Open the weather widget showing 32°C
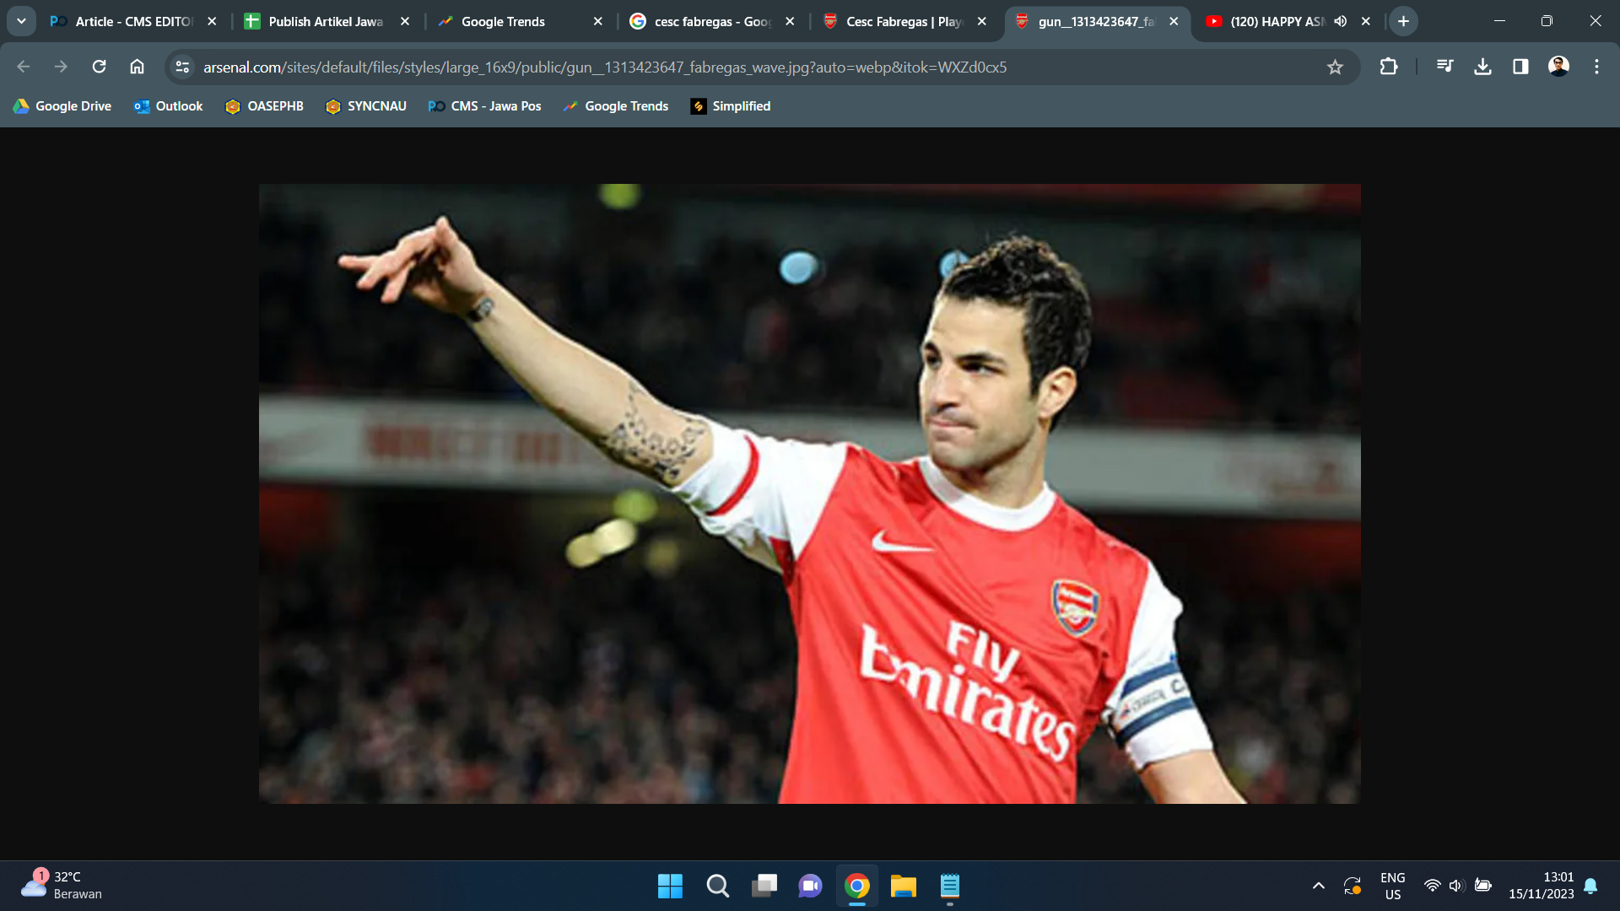The height and width of the screenshot is (911, 1620). click(x=62, y=886)
